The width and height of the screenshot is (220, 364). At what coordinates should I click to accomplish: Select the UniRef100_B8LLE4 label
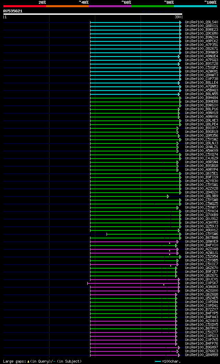pyautogui.click(x=202, y=83)
